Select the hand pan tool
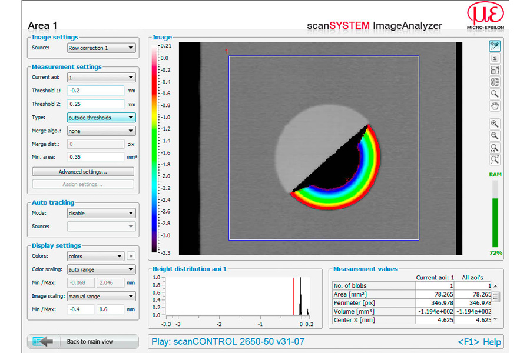 pos(495,106)
